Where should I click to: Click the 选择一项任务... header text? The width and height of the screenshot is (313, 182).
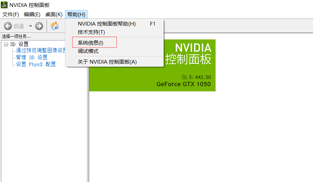point(16,36)
